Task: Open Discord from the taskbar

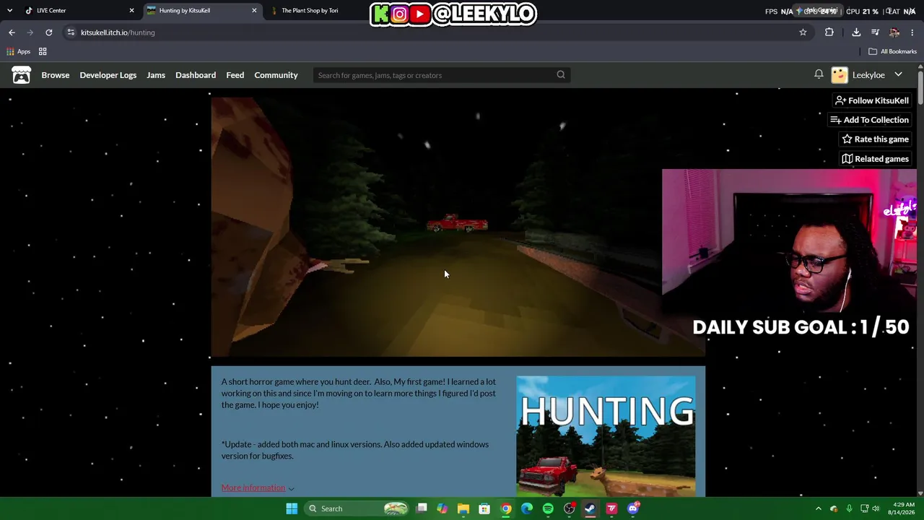Action: coord(633,508)
